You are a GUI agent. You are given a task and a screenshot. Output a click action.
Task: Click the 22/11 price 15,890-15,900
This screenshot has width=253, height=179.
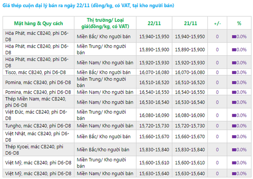154,49
